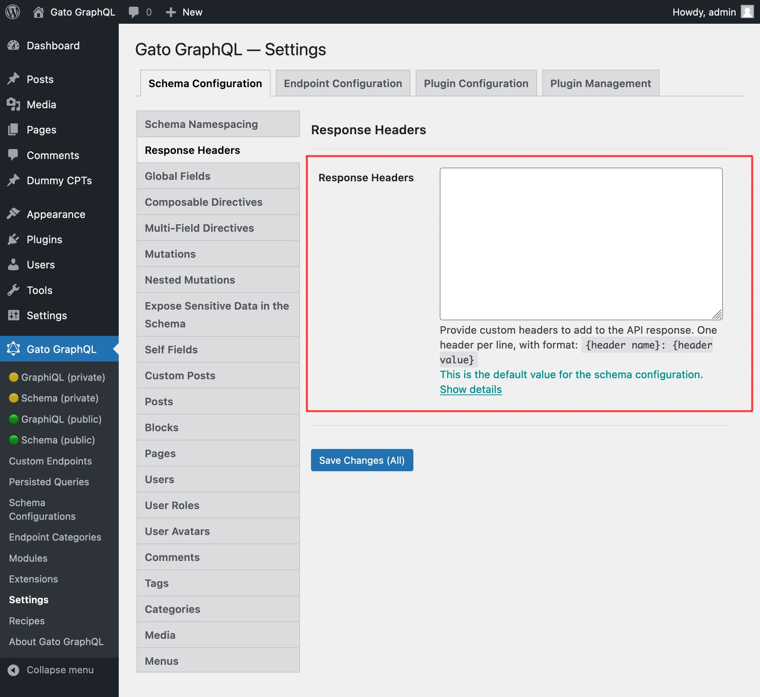Viewport: 760px width, 697px height.
Task: Click the admin avatar thumbnail
Action: (x=747, y=12)
